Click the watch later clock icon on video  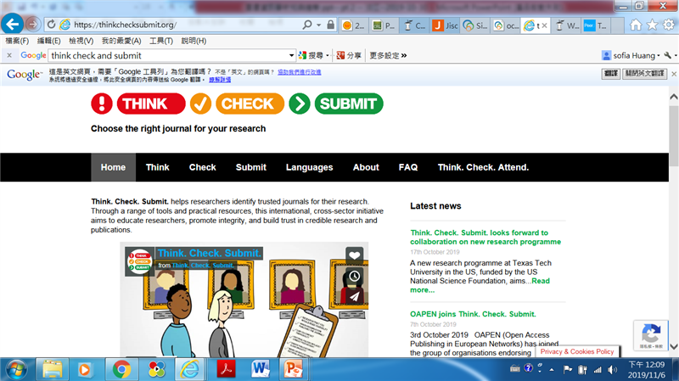(x=355, y=276)
